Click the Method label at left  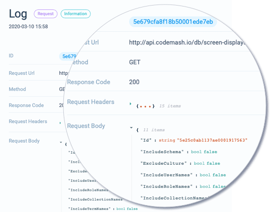17,89
